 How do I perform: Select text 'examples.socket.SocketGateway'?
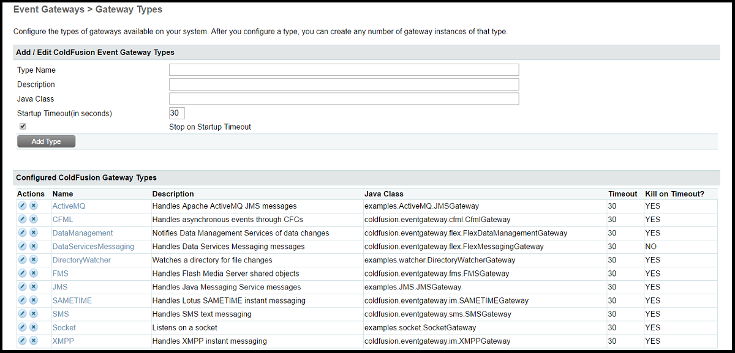420,327
